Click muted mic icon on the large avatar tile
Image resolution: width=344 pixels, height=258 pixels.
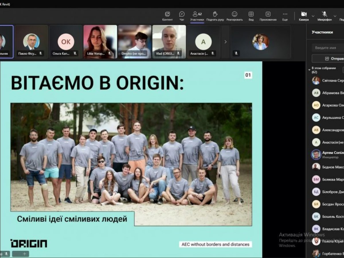click(x=236, y=53)
